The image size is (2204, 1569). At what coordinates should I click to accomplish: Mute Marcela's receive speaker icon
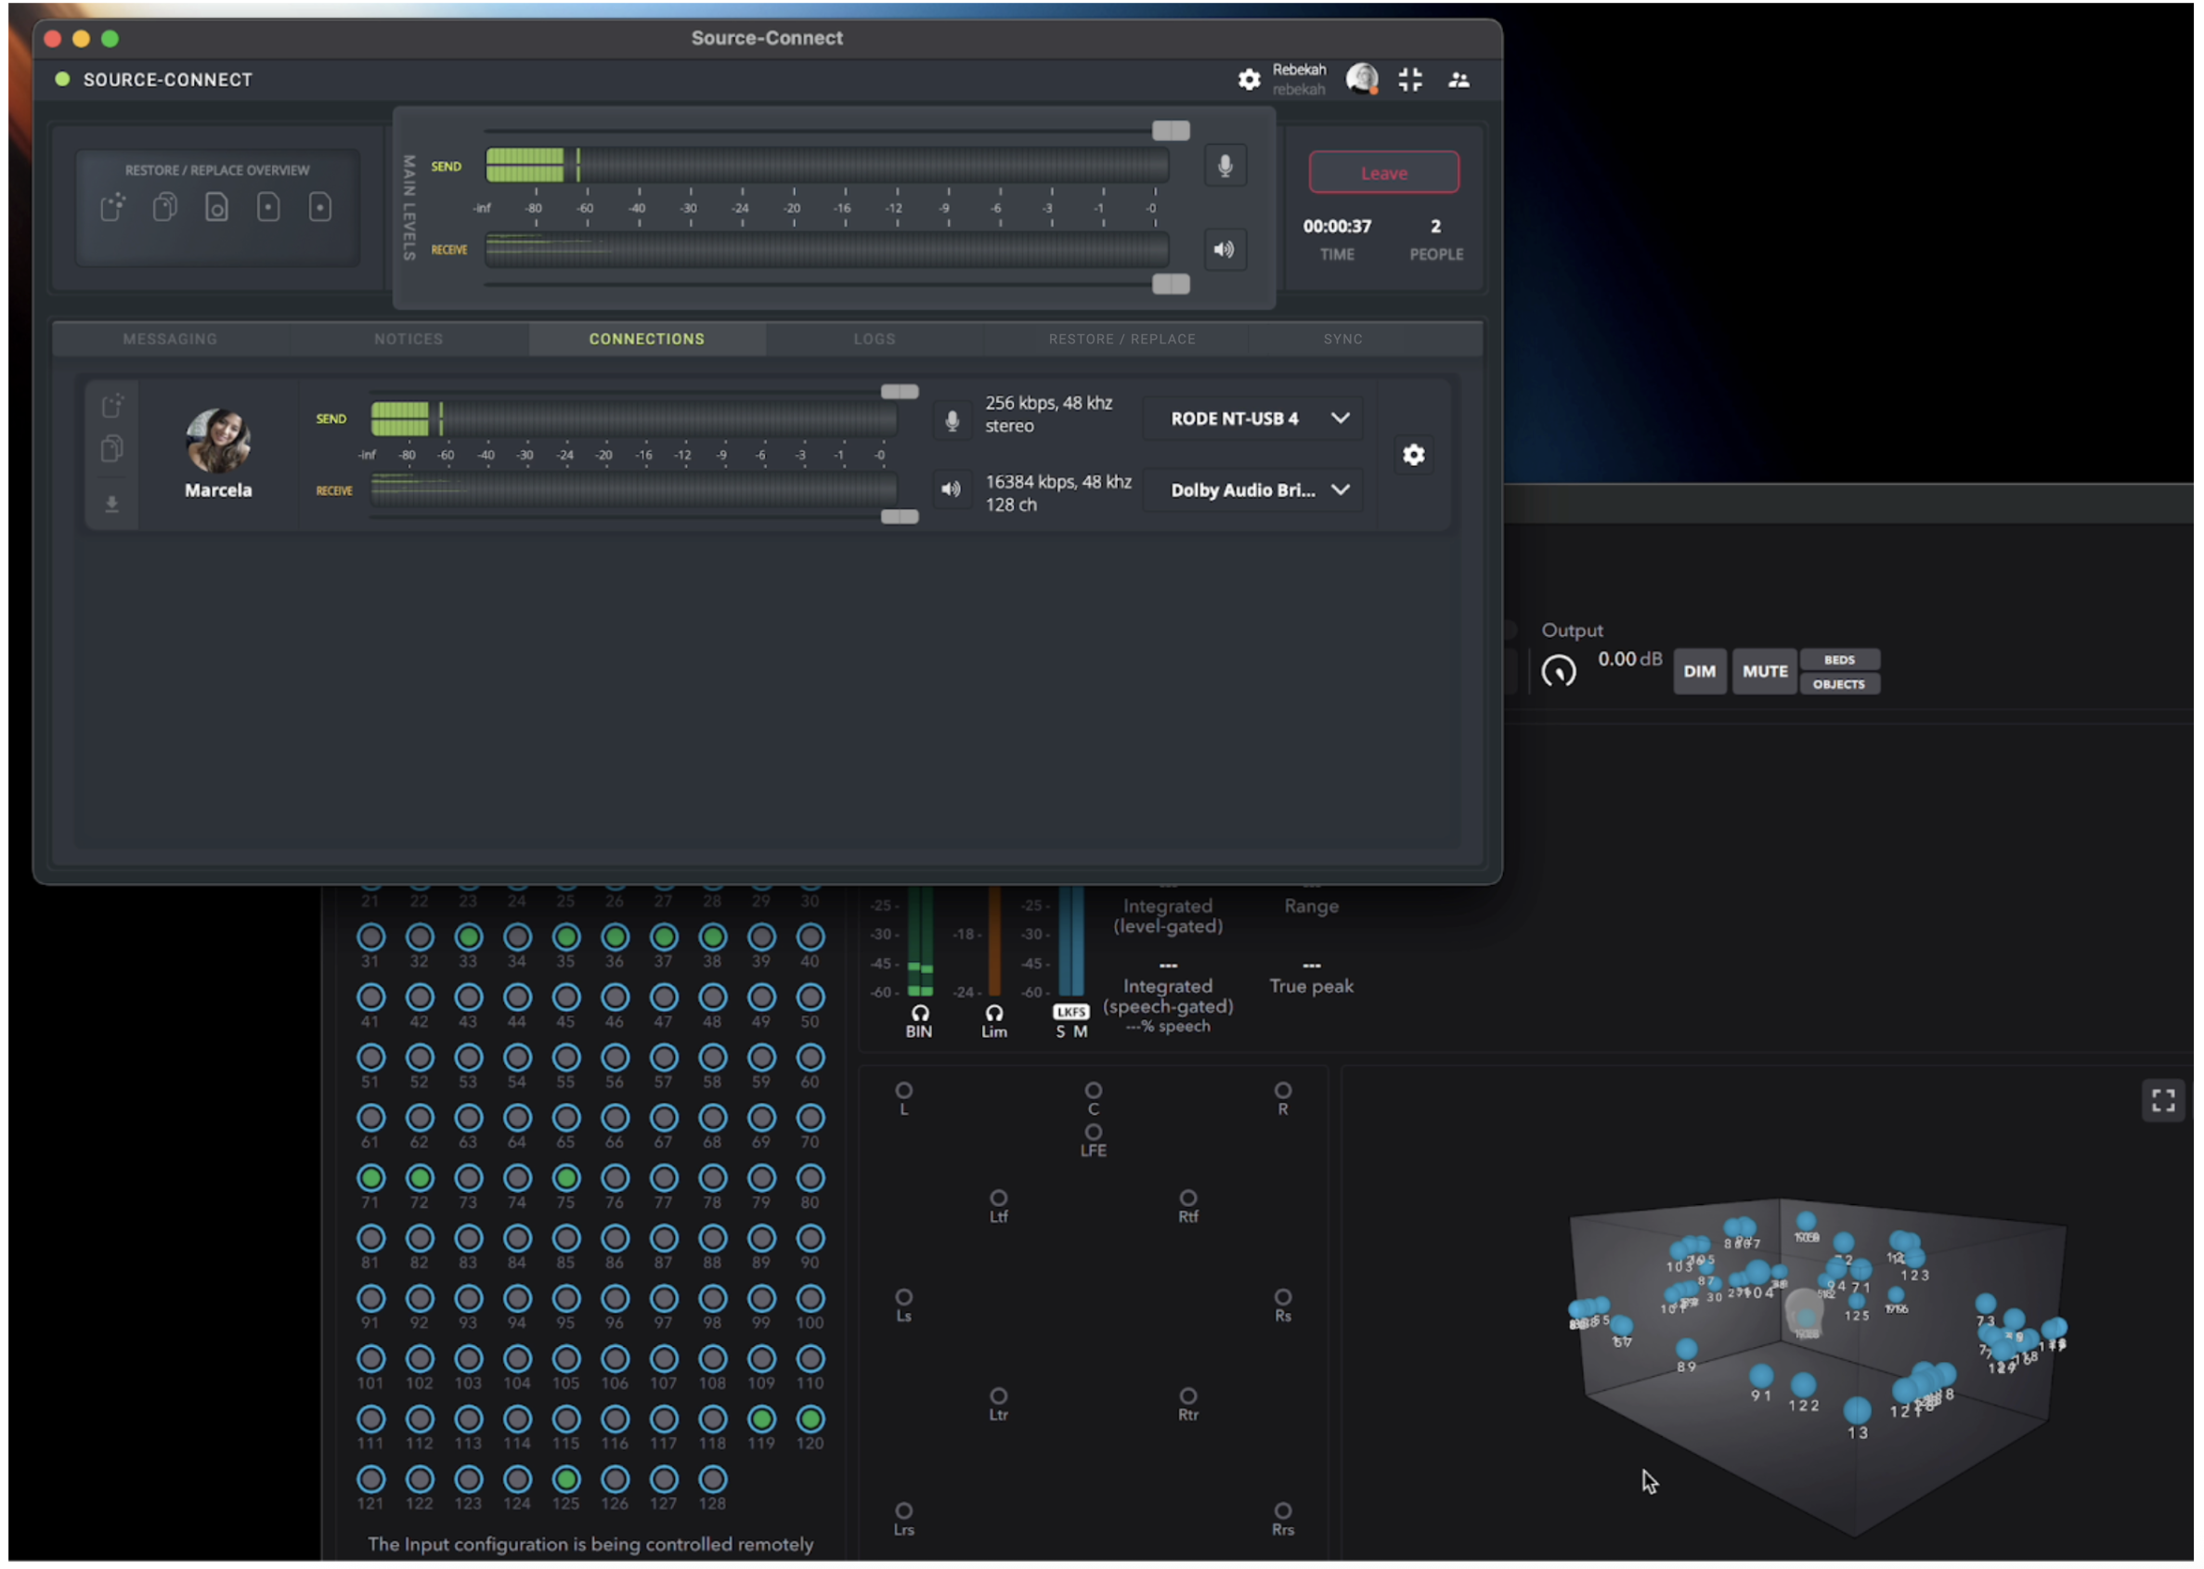[x=952, y=490]
